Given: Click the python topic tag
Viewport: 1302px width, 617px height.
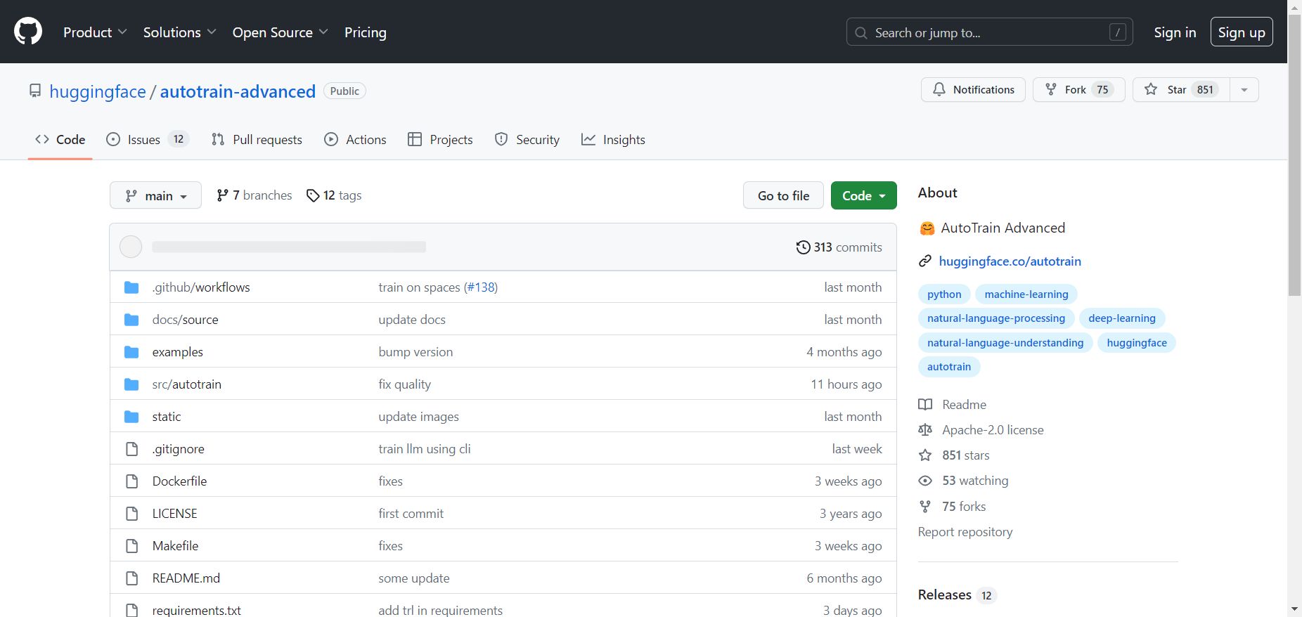Looking at the screenshot, I should [x=944, y=294].
